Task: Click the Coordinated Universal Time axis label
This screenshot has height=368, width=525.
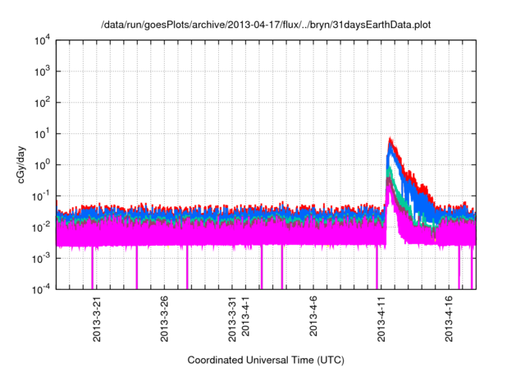Action: [266, 360]
